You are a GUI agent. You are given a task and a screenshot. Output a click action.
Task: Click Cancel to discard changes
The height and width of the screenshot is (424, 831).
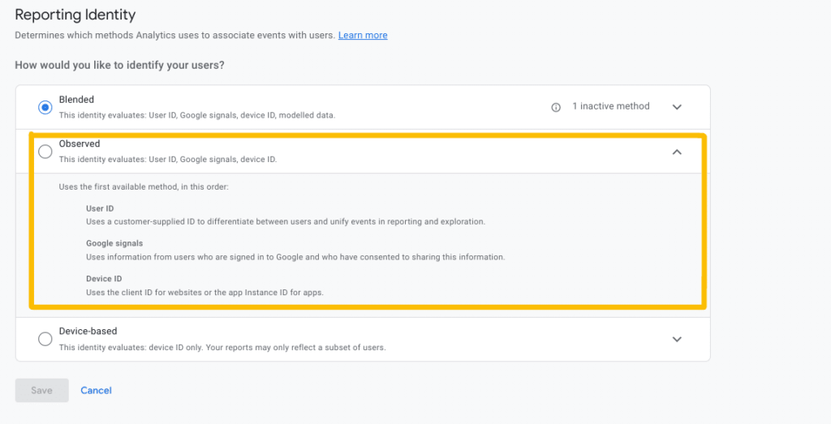(96, 391)
